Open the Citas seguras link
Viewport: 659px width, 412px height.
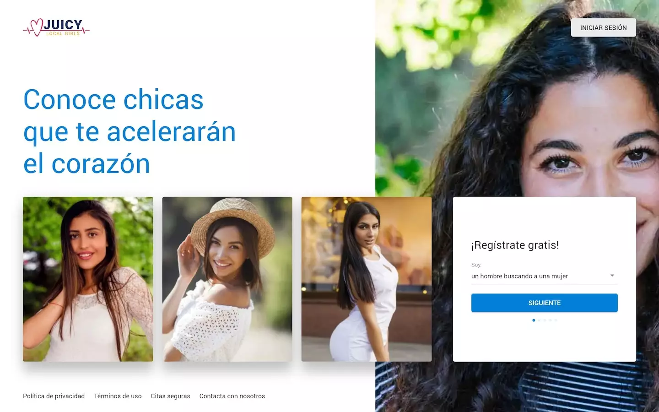[x=170, y=396]
